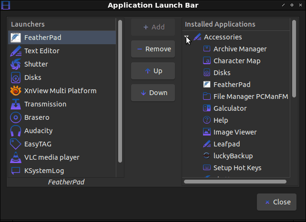
Task: Select Disks text under Accessories
Action: (x=222, y=73)
